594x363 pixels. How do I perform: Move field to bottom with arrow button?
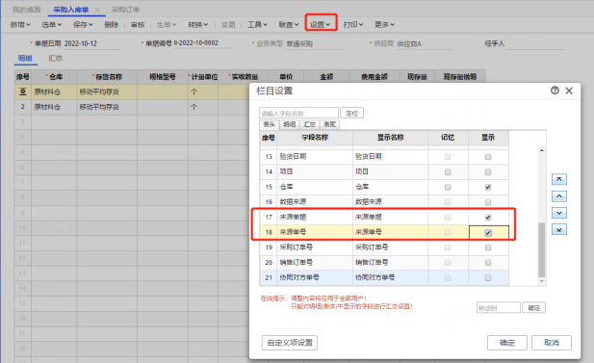click(x=559, y=229)
